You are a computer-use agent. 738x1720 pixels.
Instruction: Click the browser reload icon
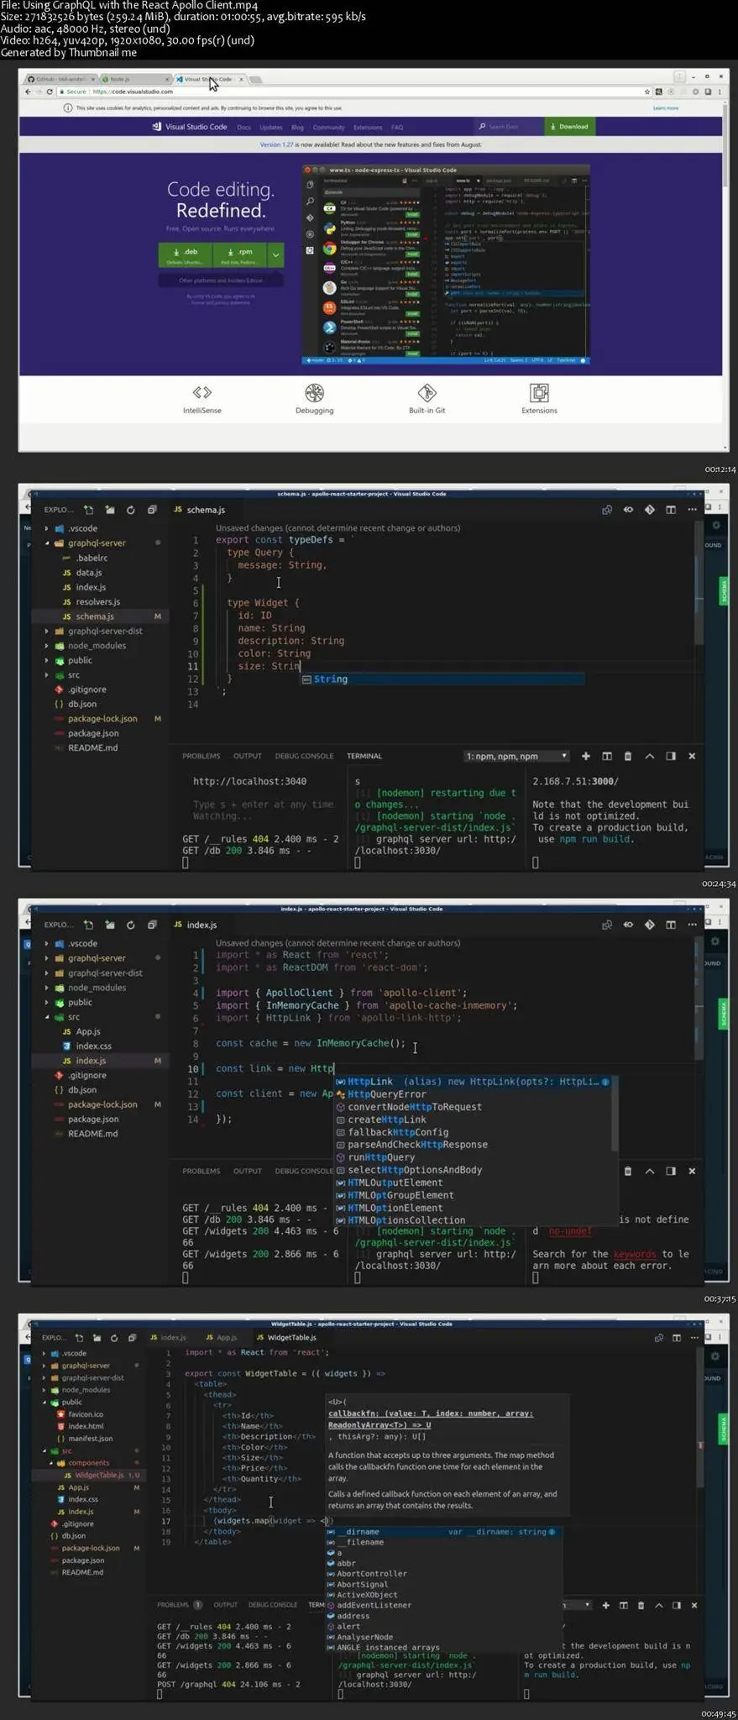pos(50,92)
